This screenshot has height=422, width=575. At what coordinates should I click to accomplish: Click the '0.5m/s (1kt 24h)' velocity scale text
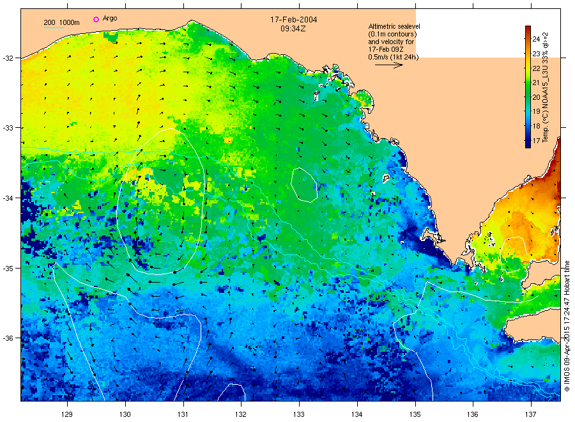394,57
